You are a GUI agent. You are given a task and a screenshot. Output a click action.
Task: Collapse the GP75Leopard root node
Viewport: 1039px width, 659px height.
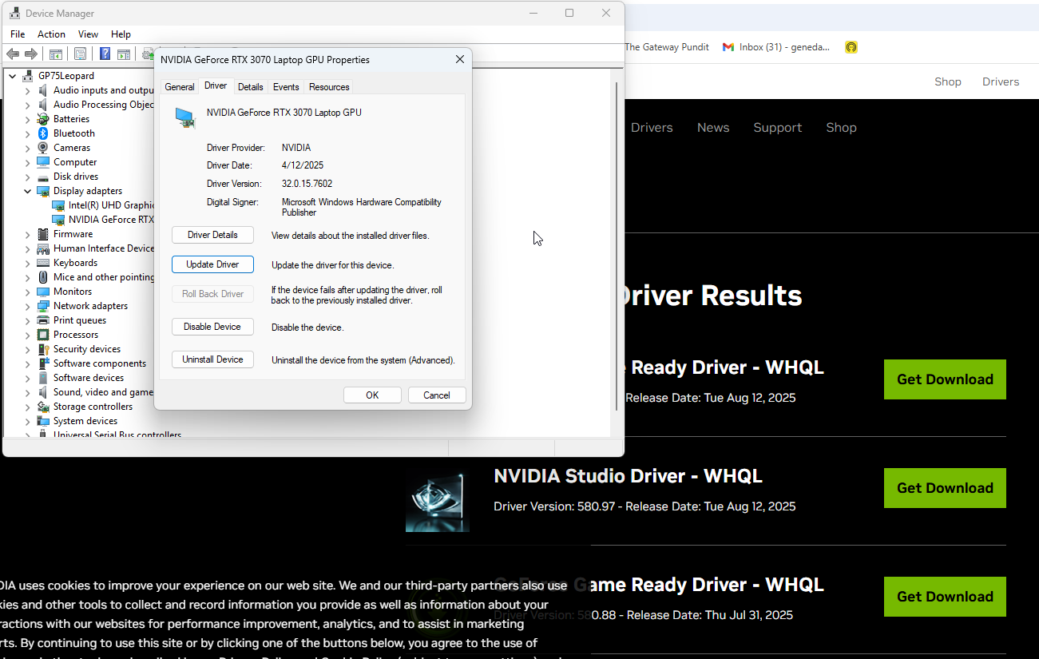coord(13,76)
